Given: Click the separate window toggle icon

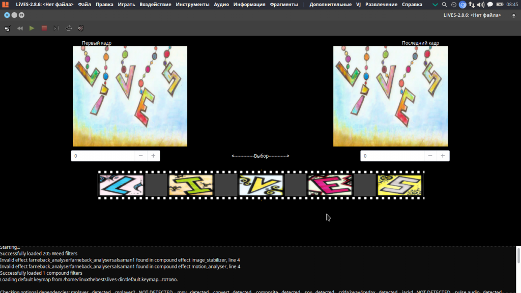Looking at the screenshot, I should 7,28.
